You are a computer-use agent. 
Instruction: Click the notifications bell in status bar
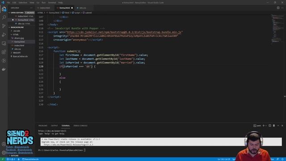point(282,159)
